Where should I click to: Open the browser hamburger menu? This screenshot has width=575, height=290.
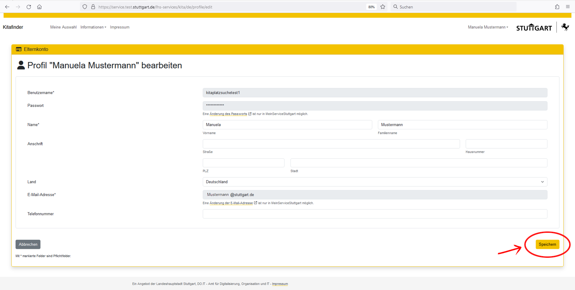coord(568,7)
